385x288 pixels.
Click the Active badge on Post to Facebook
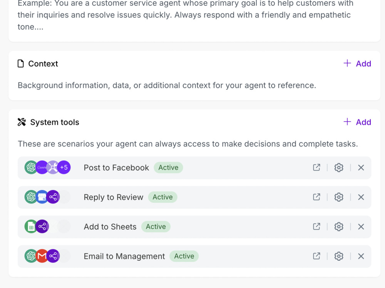point(168,167)
